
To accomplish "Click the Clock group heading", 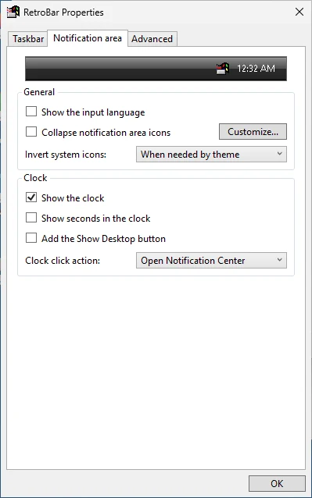I will click(35, 178).
